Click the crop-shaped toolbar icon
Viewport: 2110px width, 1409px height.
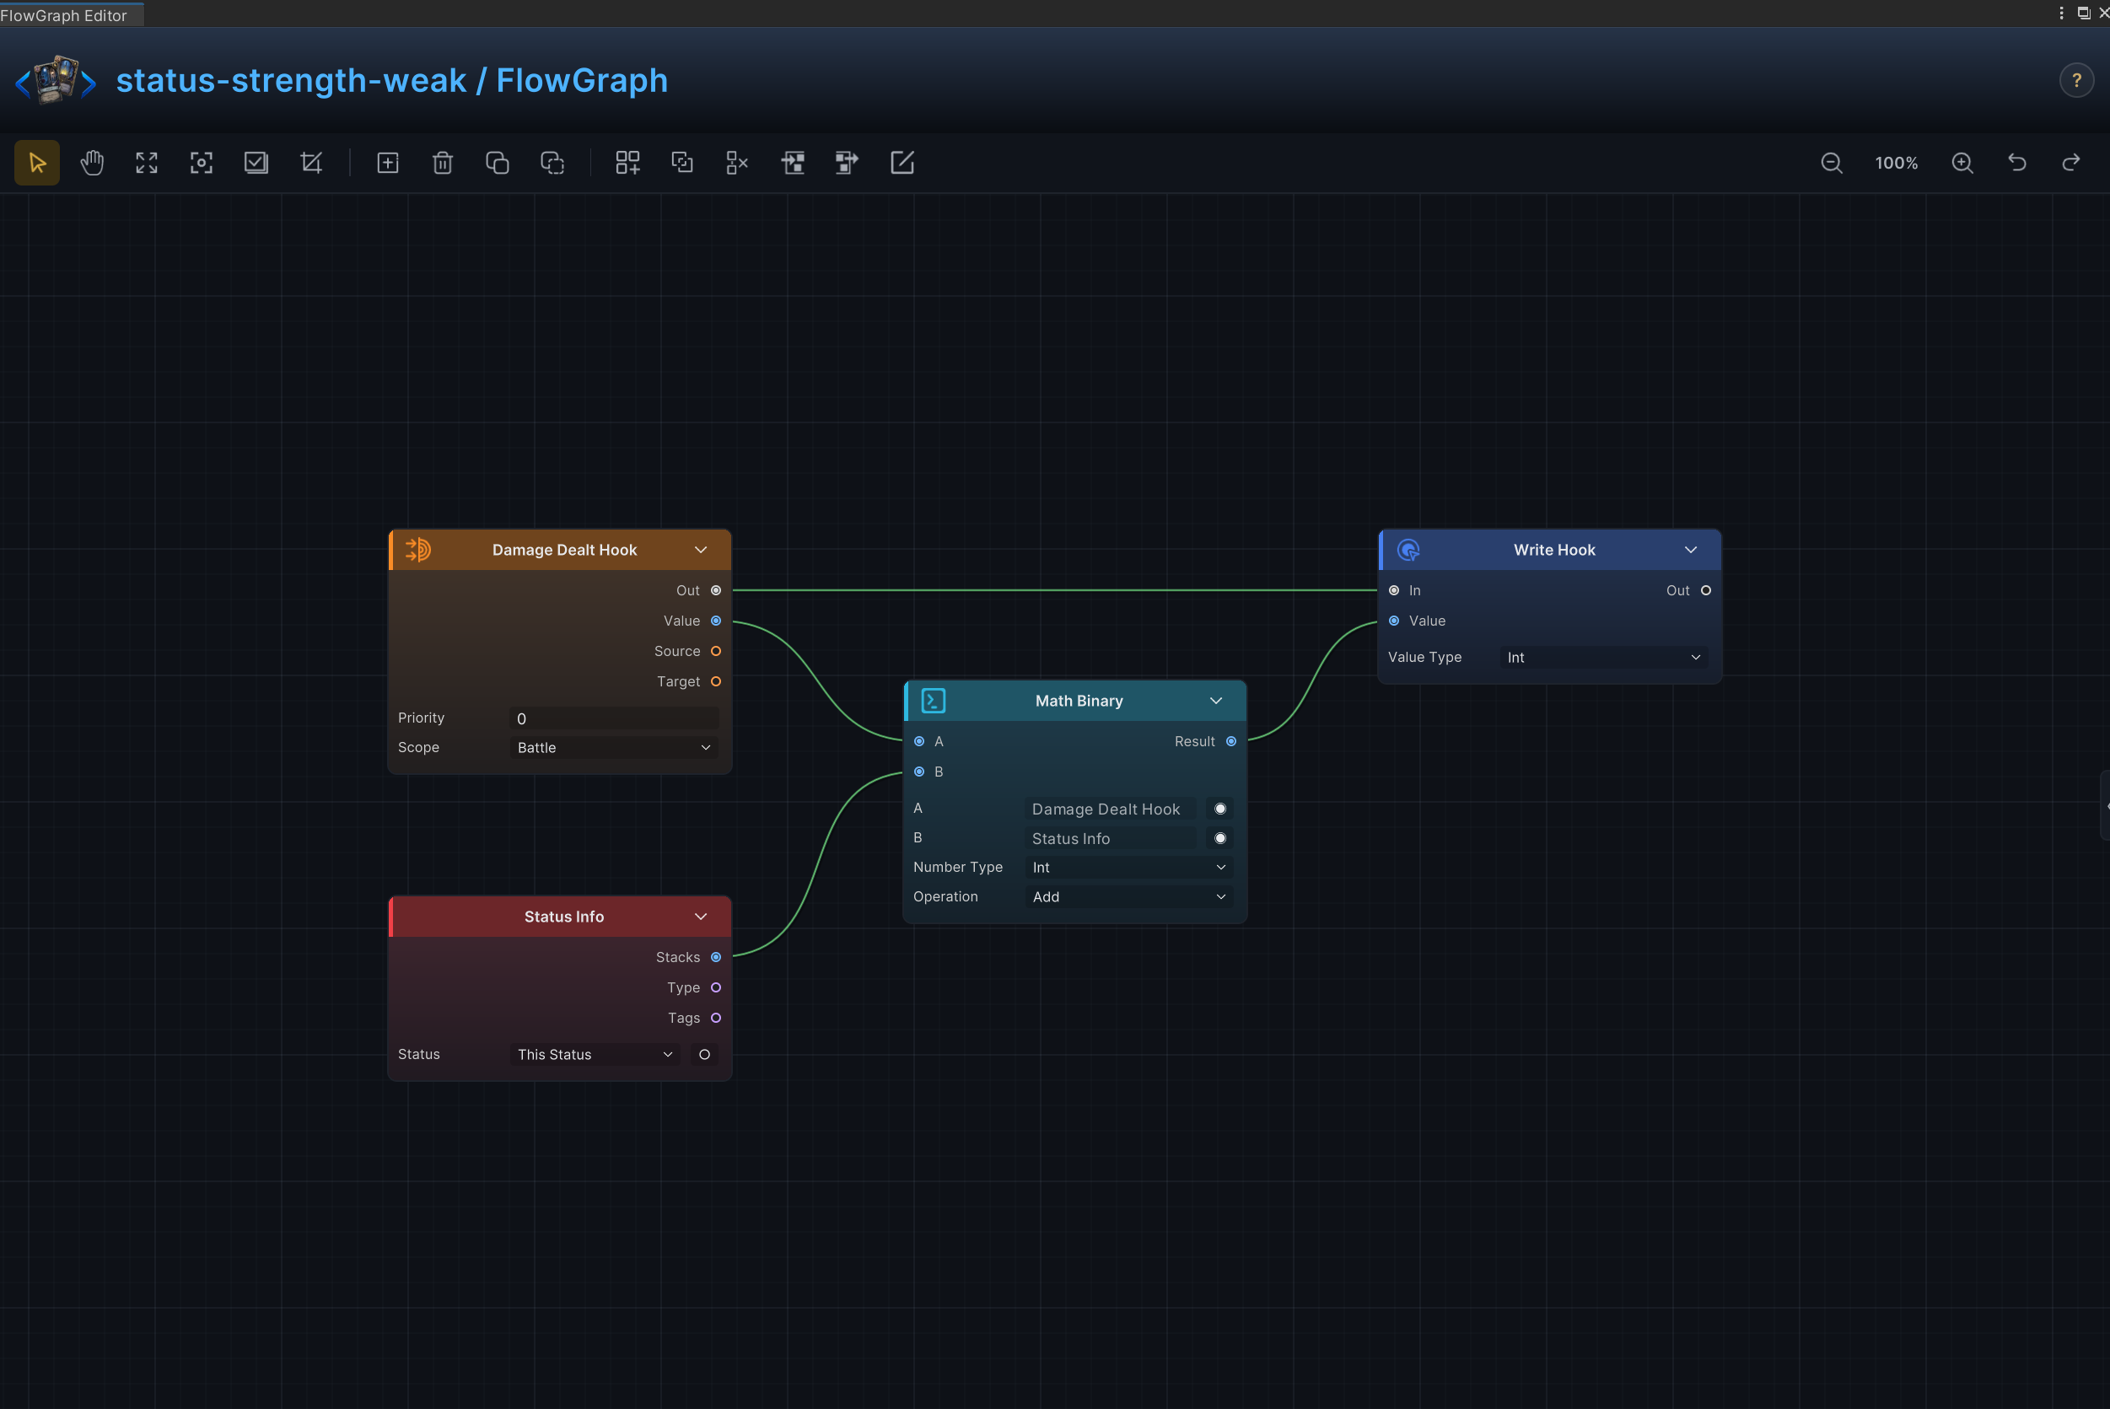point(311,163)
